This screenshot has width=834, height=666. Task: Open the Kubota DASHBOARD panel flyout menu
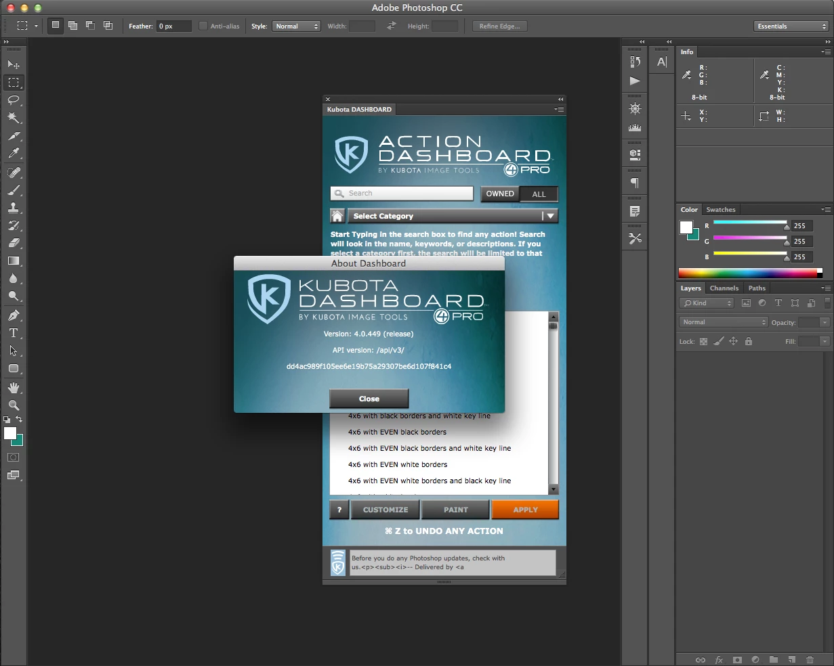pyautogui.click(x=559, y=109)
